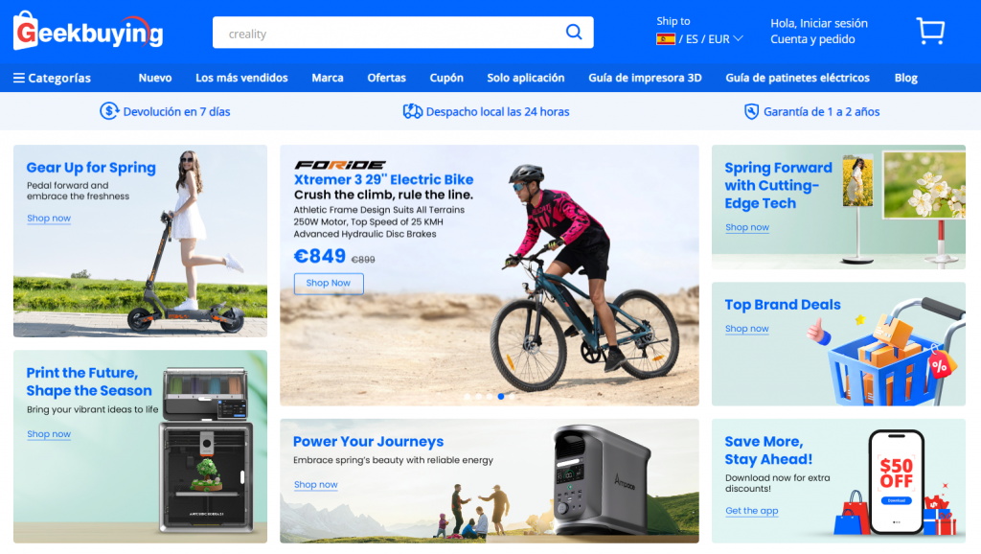This screenshot has width=981, height=554.
Task: Open the Categorías hamburger menu
Action: point(19,79)
